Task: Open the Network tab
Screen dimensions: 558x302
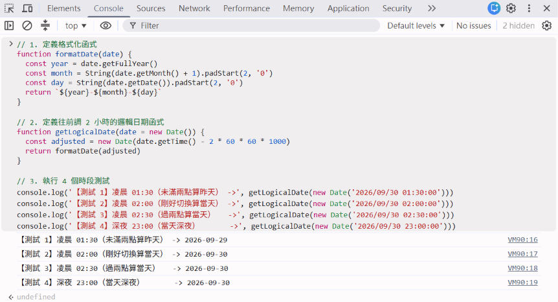Action: (194, 8)
